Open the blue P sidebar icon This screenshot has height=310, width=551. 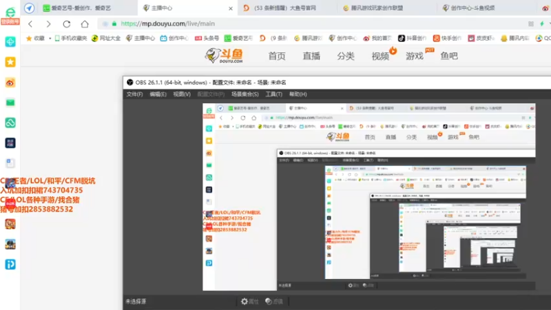coord(10,265)
